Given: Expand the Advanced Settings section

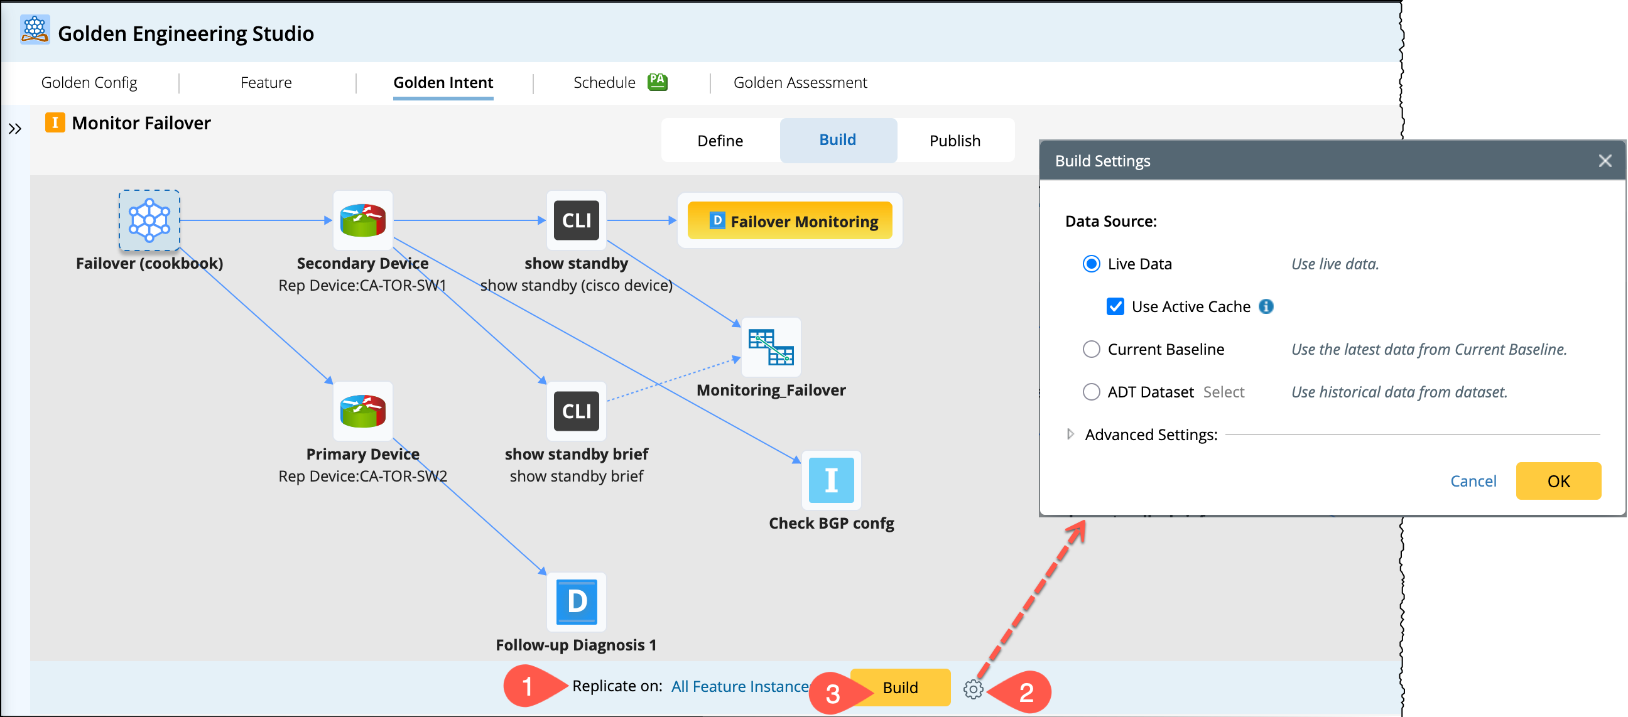Looking at the screenshot, I should point(1070,434).
